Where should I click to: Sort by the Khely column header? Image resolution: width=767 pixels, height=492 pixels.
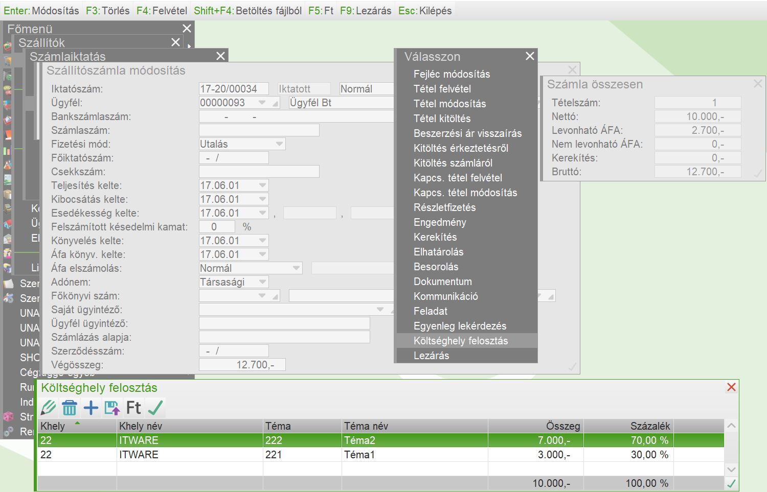click(x=77, y=426)
